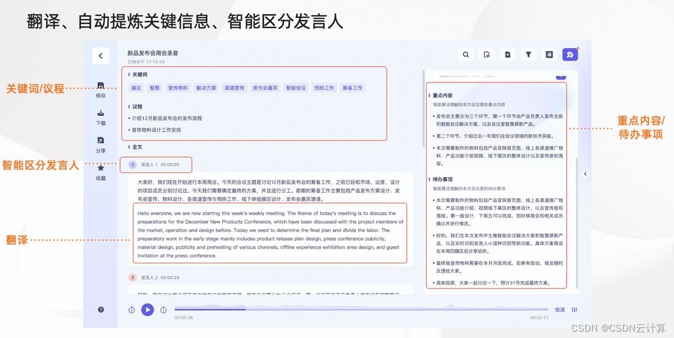The image size is (674, 338).
Task: Click the 译 translation icon
Action: (549, 54)
